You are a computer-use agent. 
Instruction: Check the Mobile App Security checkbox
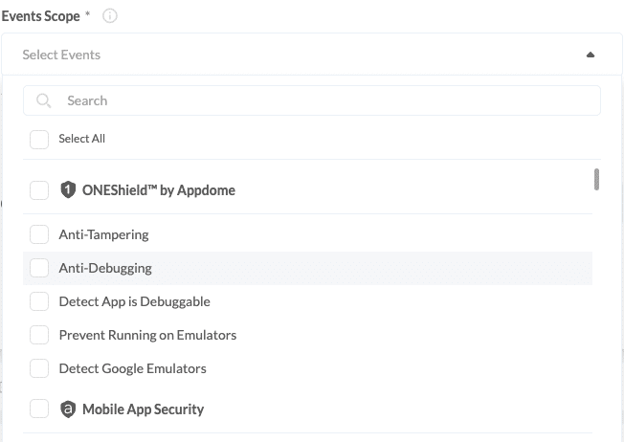click(x=39, y=409)
